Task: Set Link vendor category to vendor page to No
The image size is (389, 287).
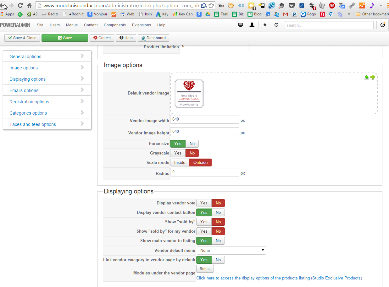Action: pos(218,260)
